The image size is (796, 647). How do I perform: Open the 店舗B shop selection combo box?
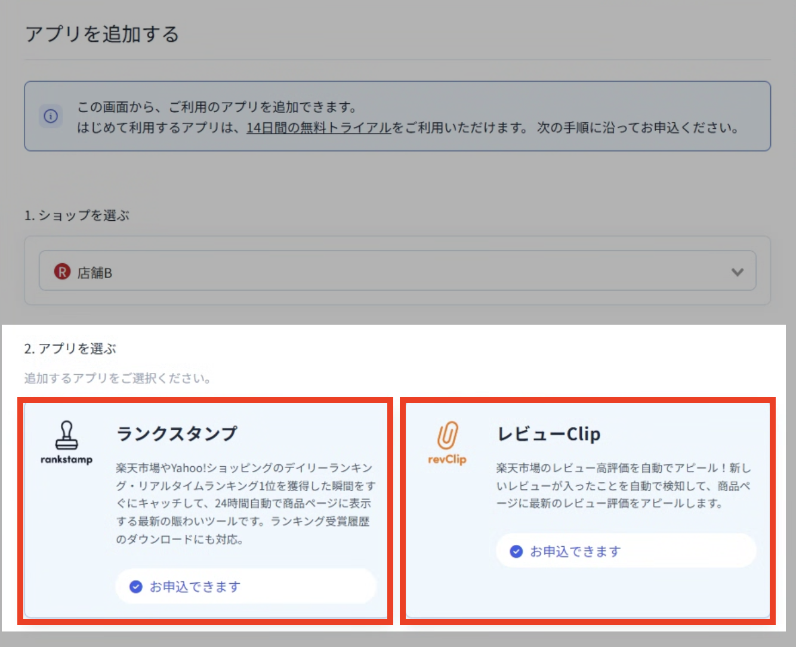397,271
